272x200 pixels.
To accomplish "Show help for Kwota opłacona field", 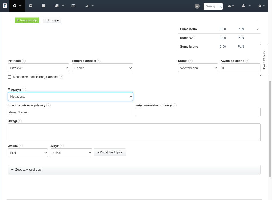I will (x=247, y=61).
